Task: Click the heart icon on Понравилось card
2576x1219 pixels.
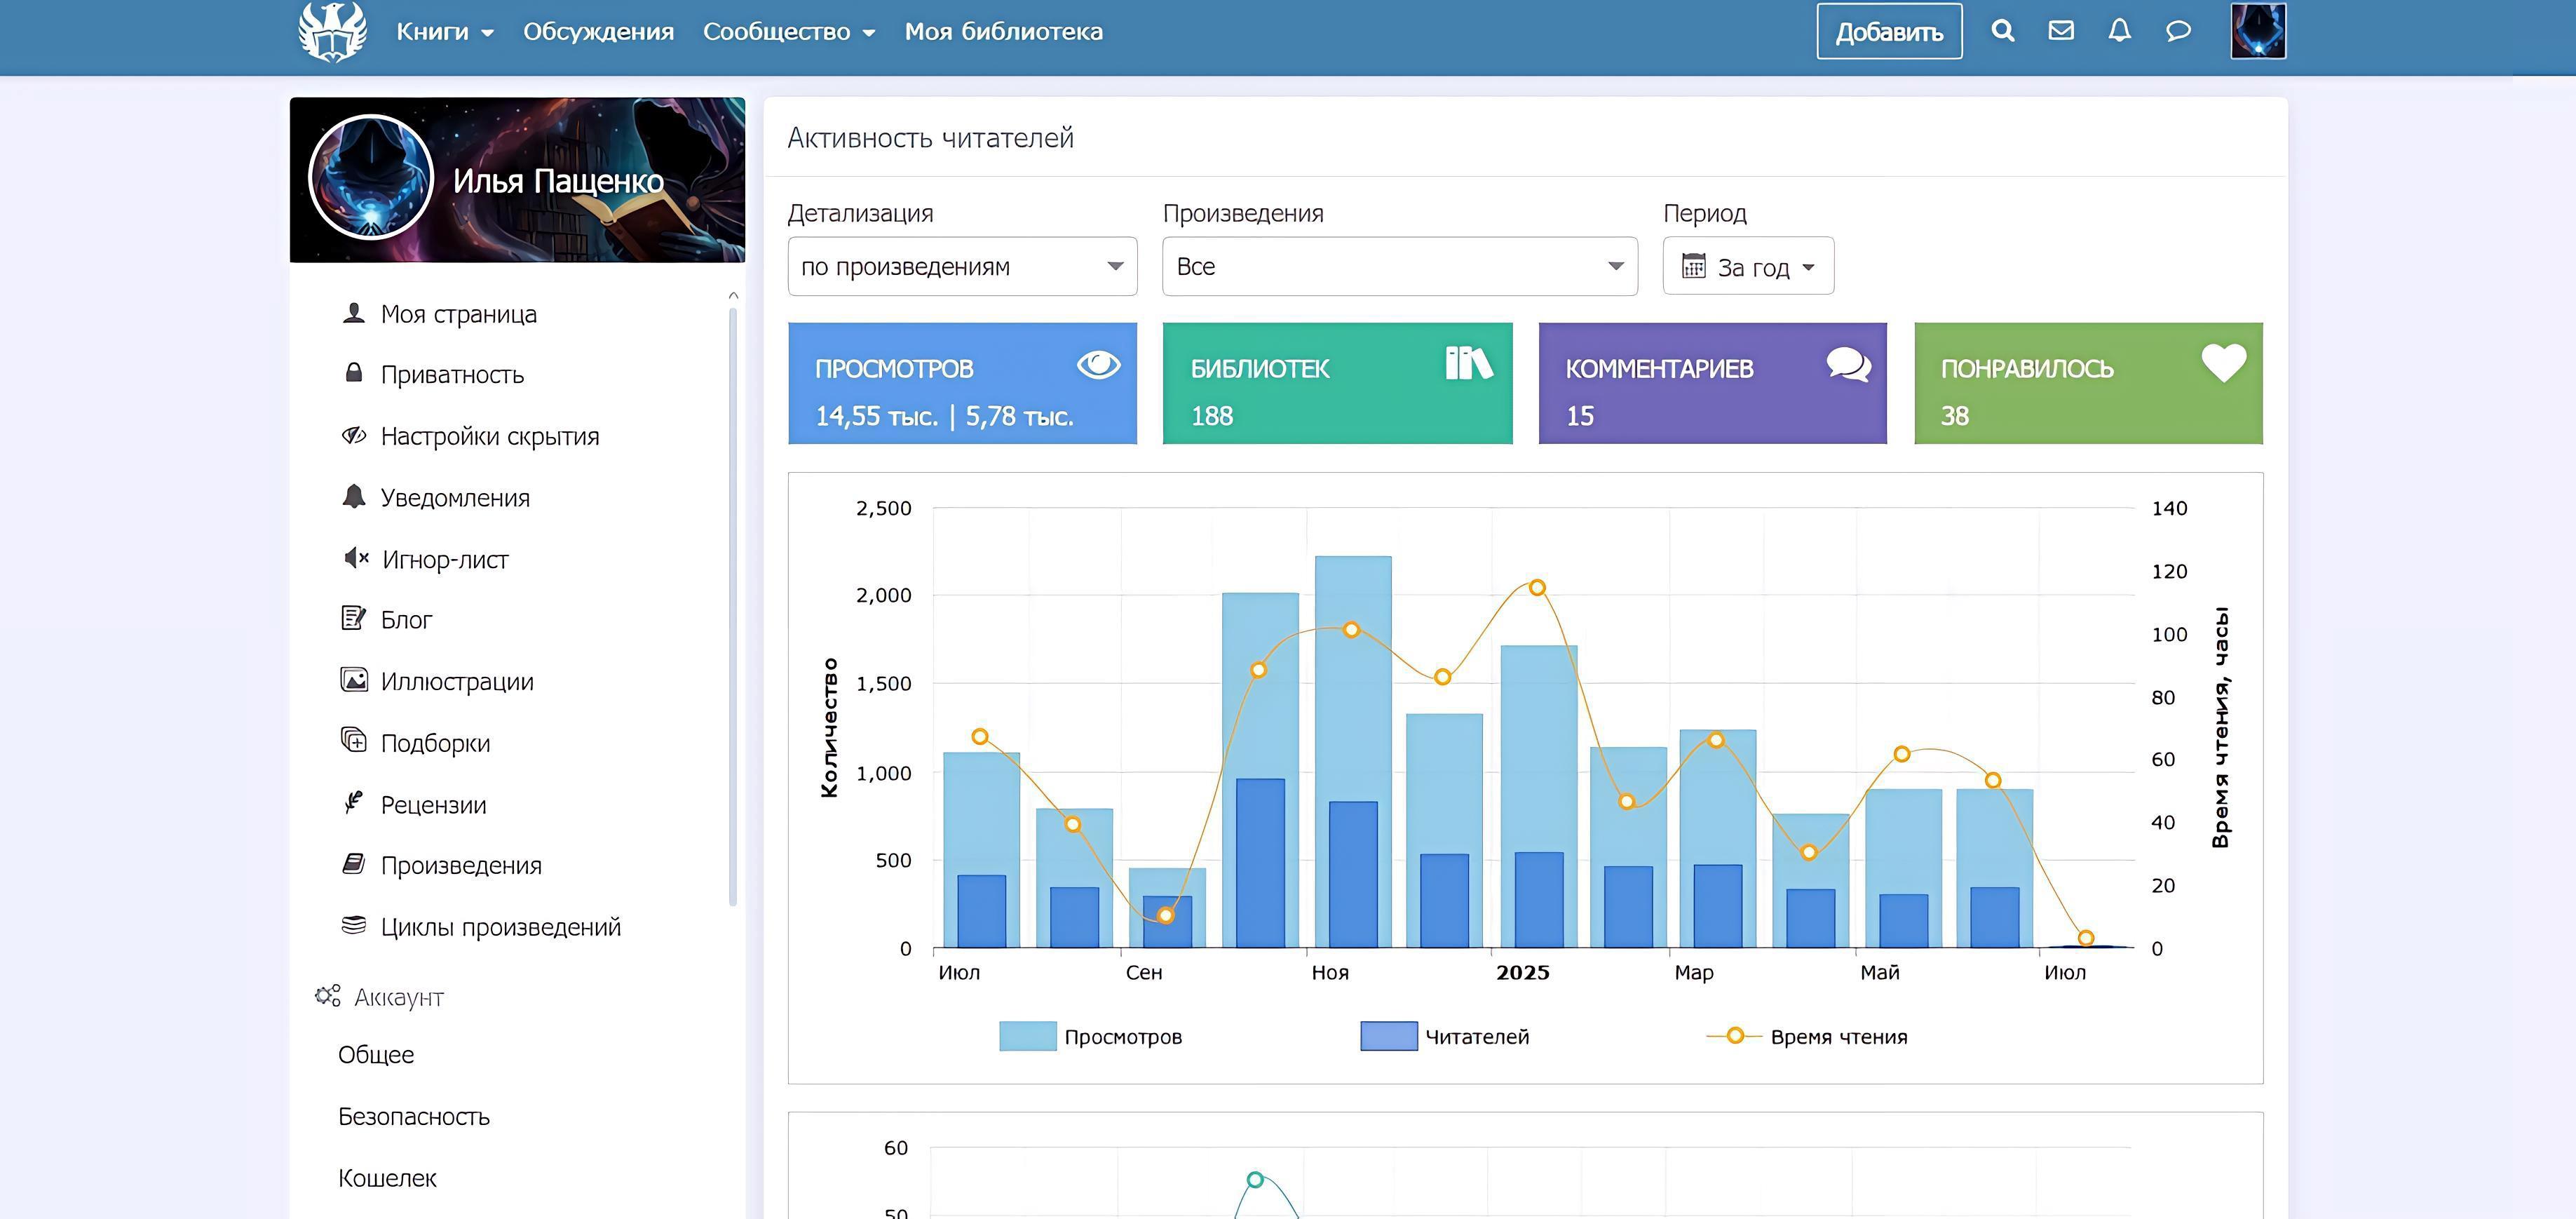Action: tap(2223, 363)
